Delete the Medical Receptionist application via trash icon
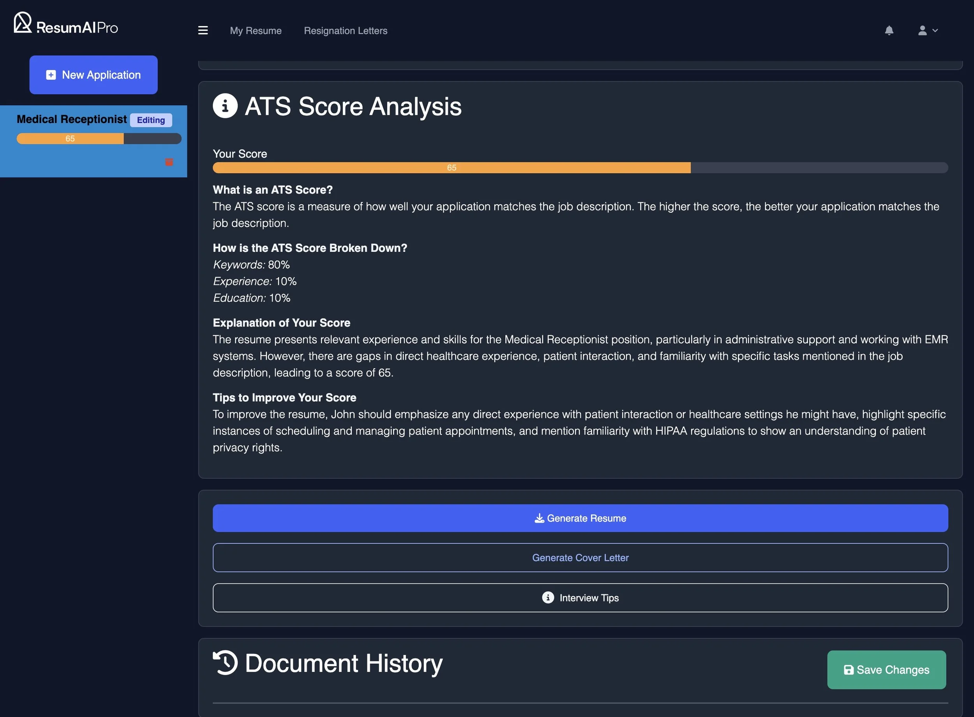 pyautogui.click(x=169, y=162)
